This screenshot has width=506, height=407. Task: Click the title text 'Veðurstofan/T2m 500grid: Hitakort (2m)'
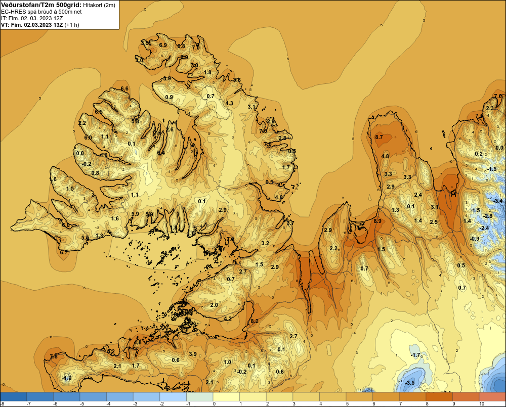coord(58,5)
